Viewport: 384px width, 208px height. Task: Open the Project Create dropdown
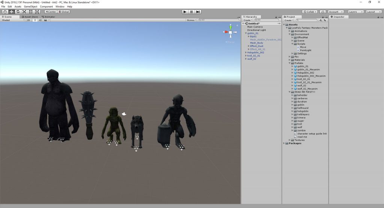[x=289, y=20]
